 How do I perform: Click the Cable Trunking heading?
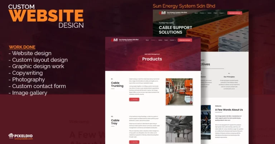click(117, 84)
